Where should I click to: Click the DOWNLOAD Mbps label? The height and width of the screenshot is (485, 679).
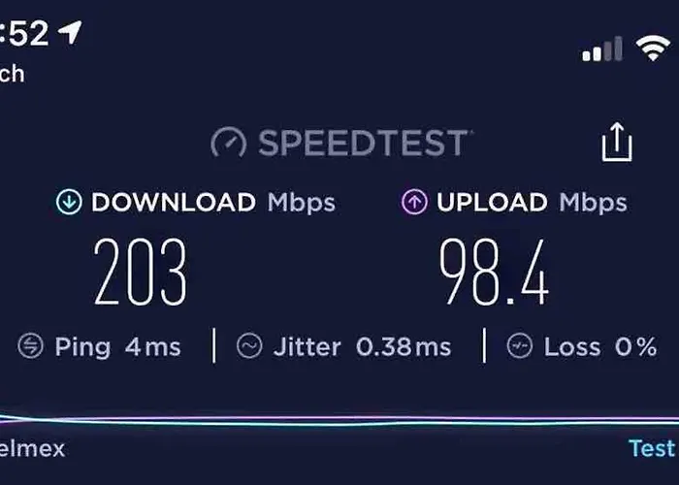click(x=213, y=202)
